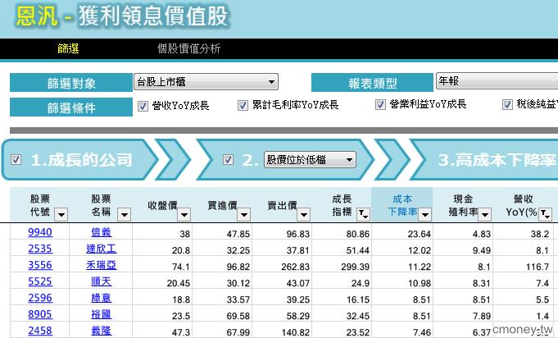Select 賣出價 value 262.83
This screenshot has height=338, width=558.
295,267
